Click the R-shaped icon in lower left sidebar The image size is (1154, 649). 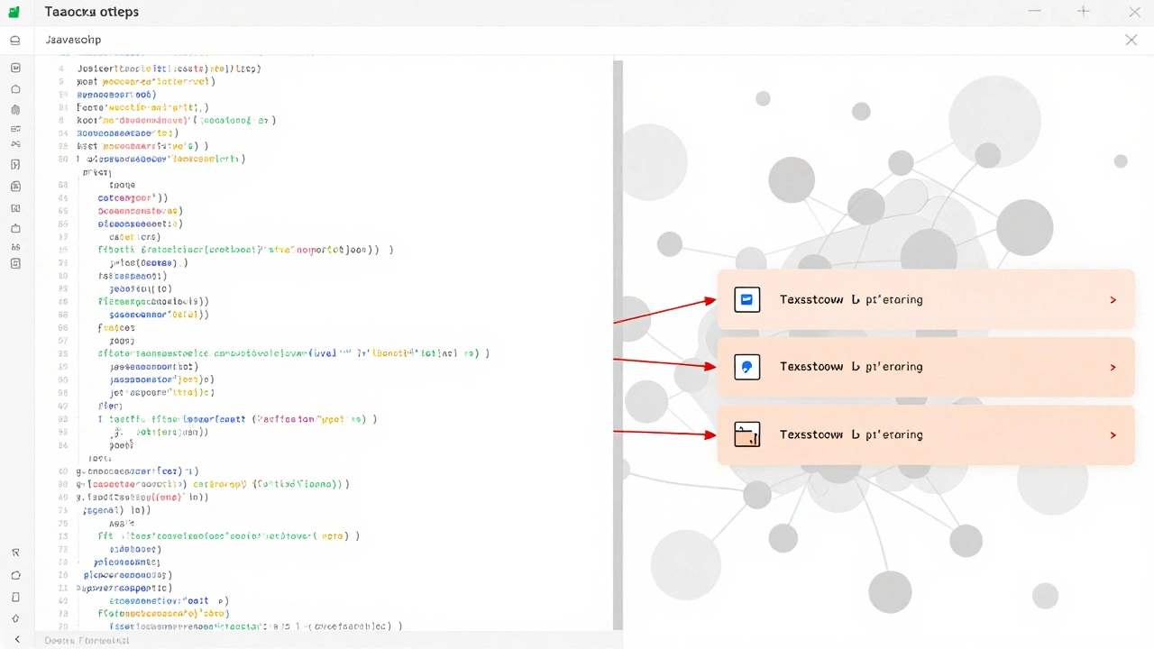(15, 553)
